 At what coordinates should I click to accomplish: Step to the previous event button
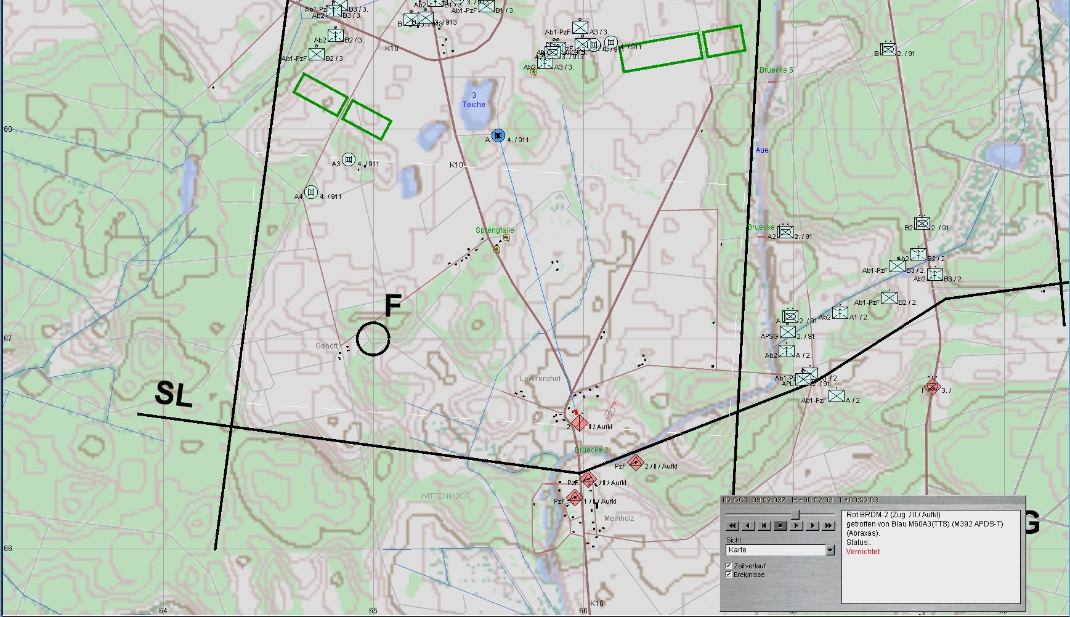(764, 525)
